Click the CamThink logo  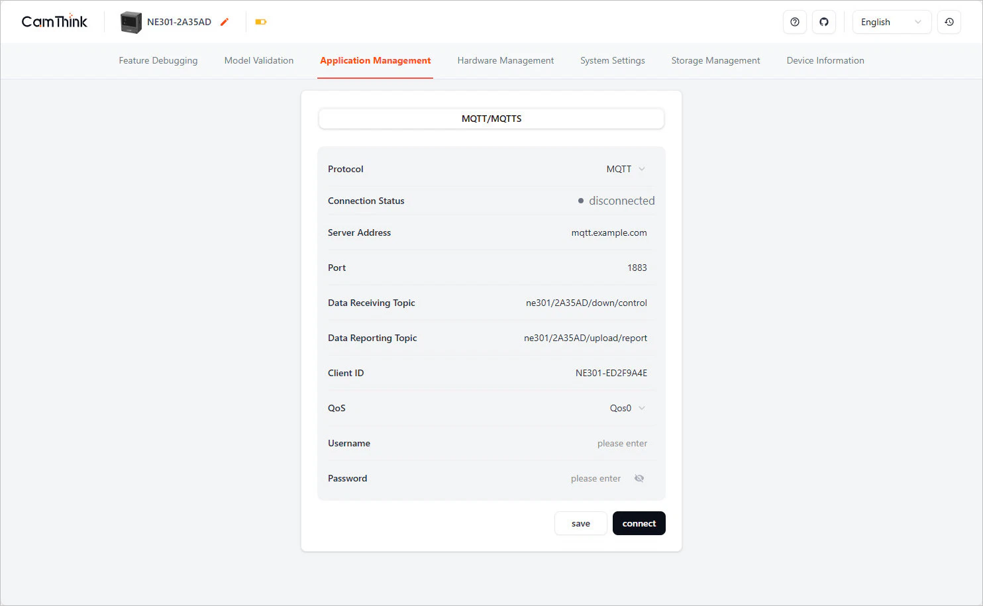54,22
